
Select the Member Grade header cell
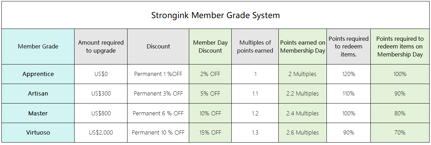click(38, 46)
